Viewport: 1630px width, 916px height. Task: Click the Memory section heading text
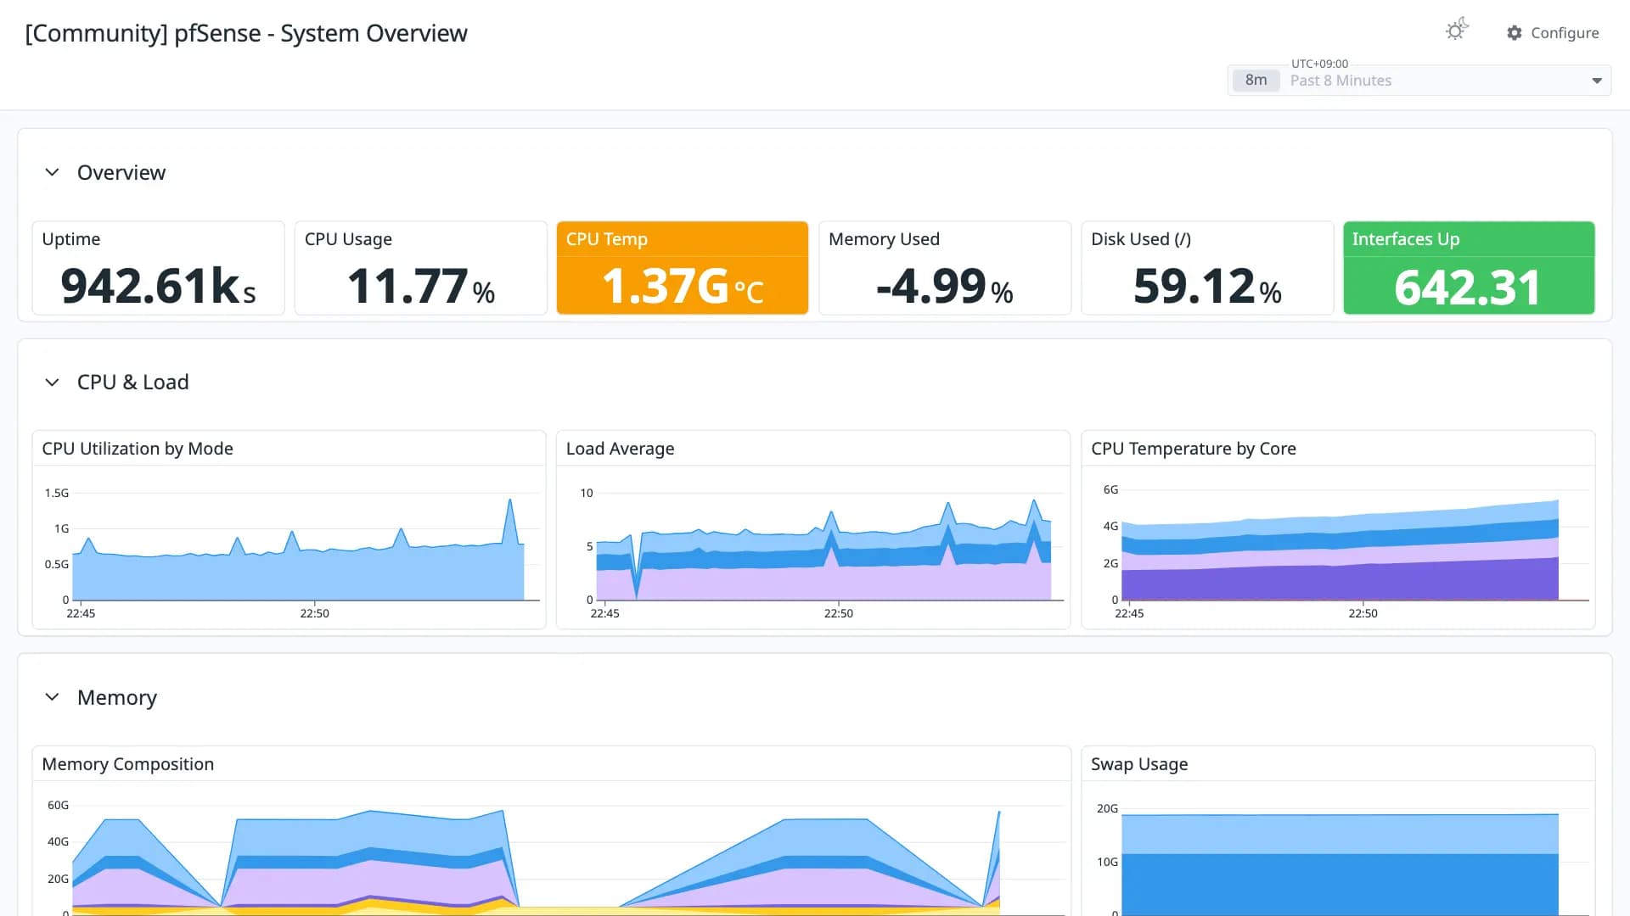(117, 697)
